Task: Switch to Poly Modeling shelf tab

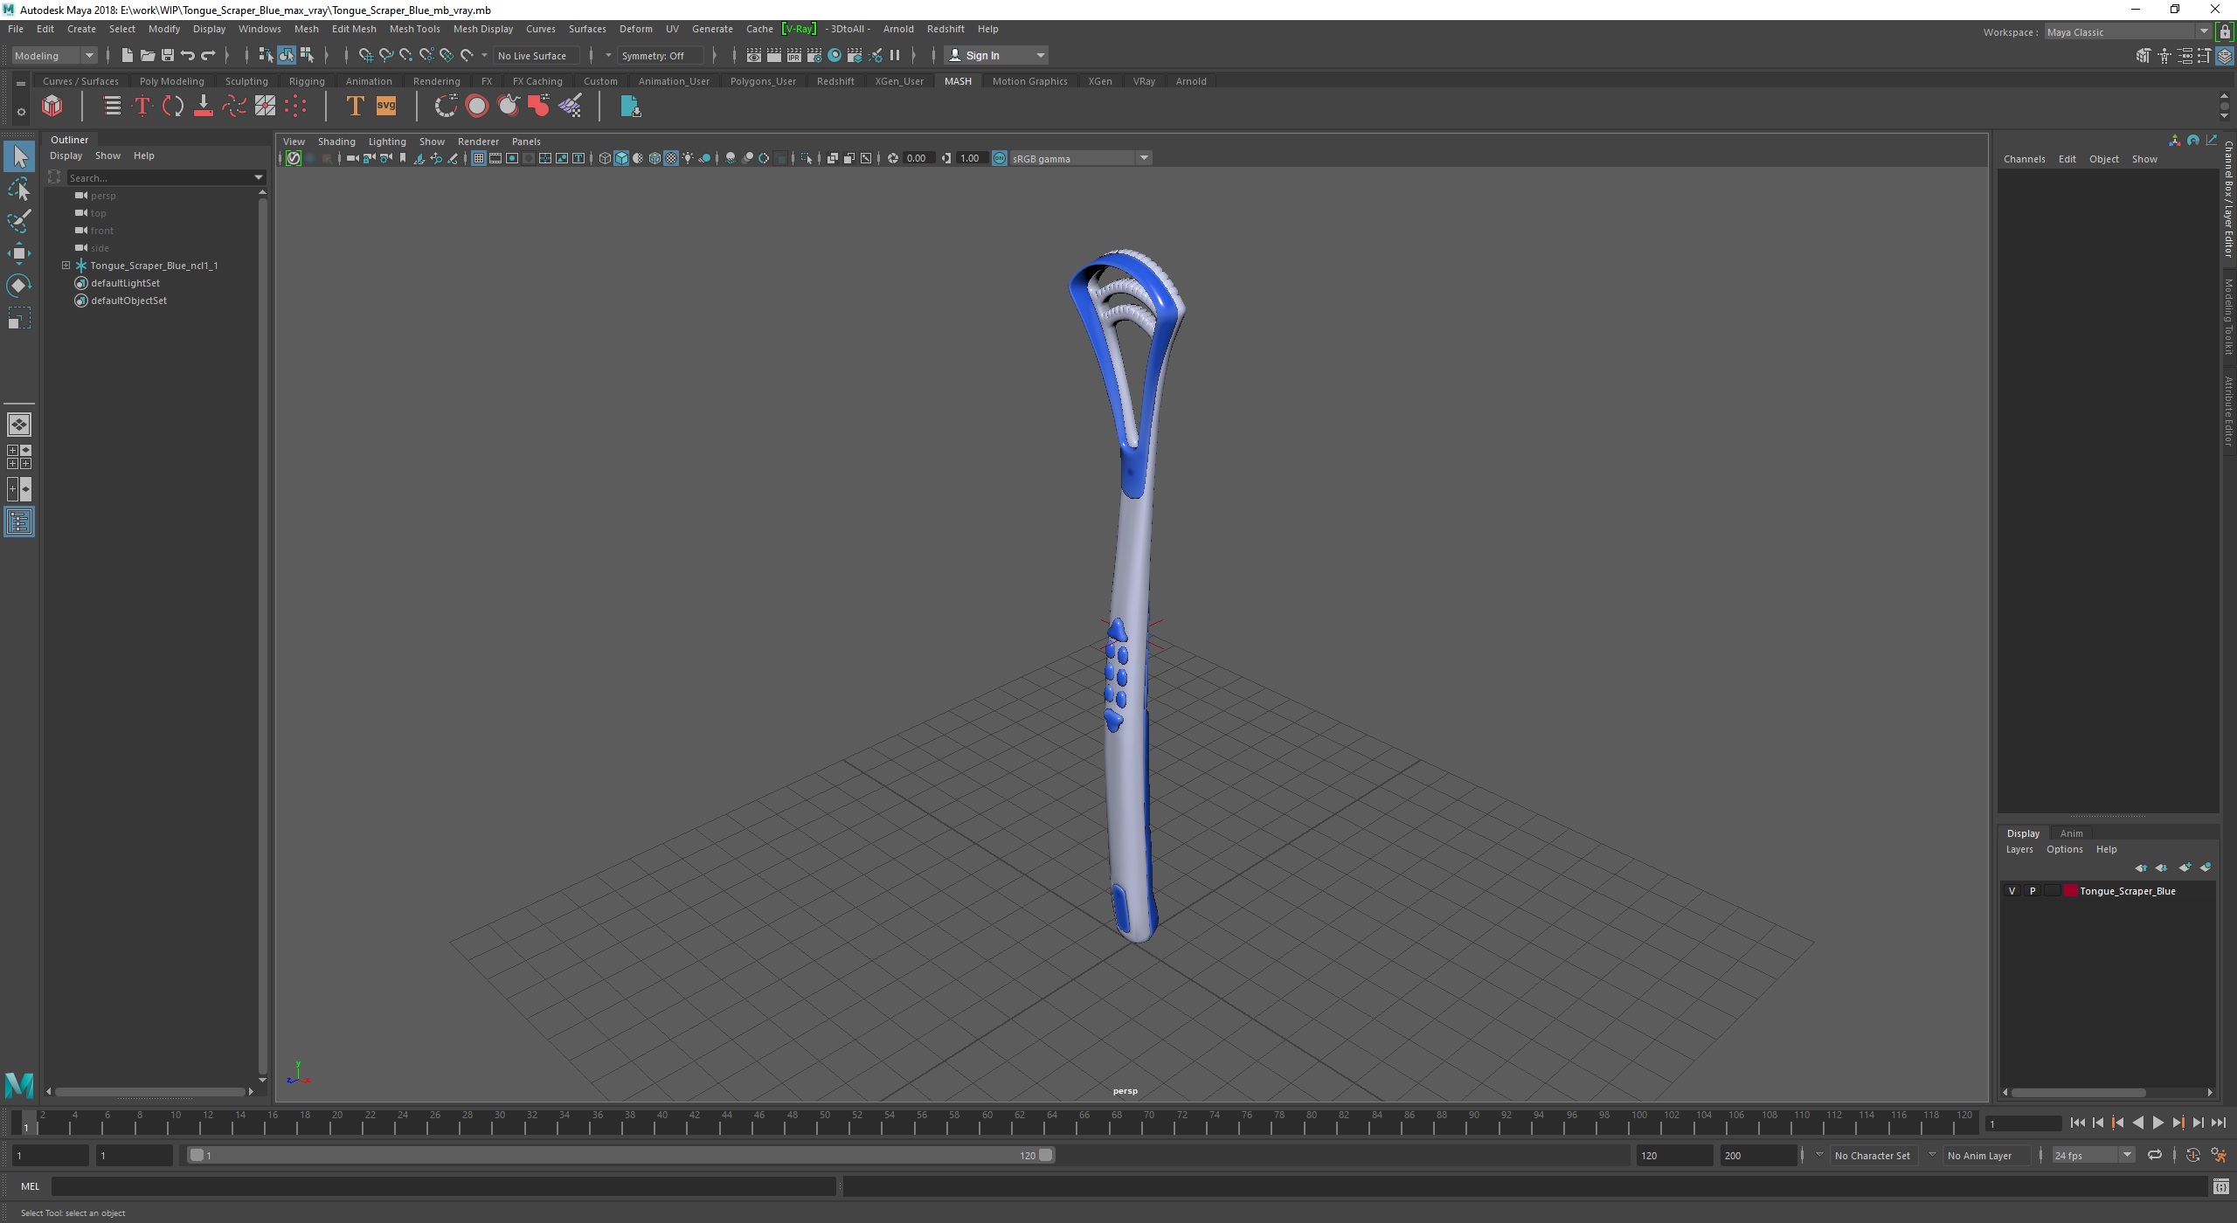Action: point(171,81)
